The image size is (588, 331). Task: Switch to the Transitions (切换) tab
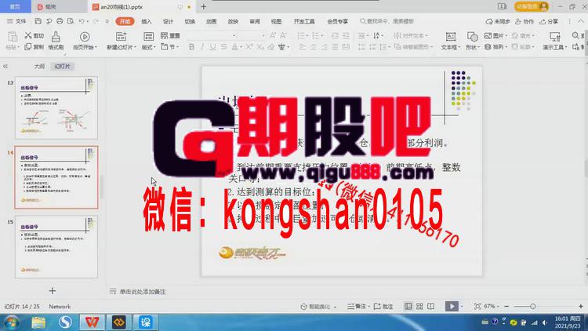click(190, 21)
